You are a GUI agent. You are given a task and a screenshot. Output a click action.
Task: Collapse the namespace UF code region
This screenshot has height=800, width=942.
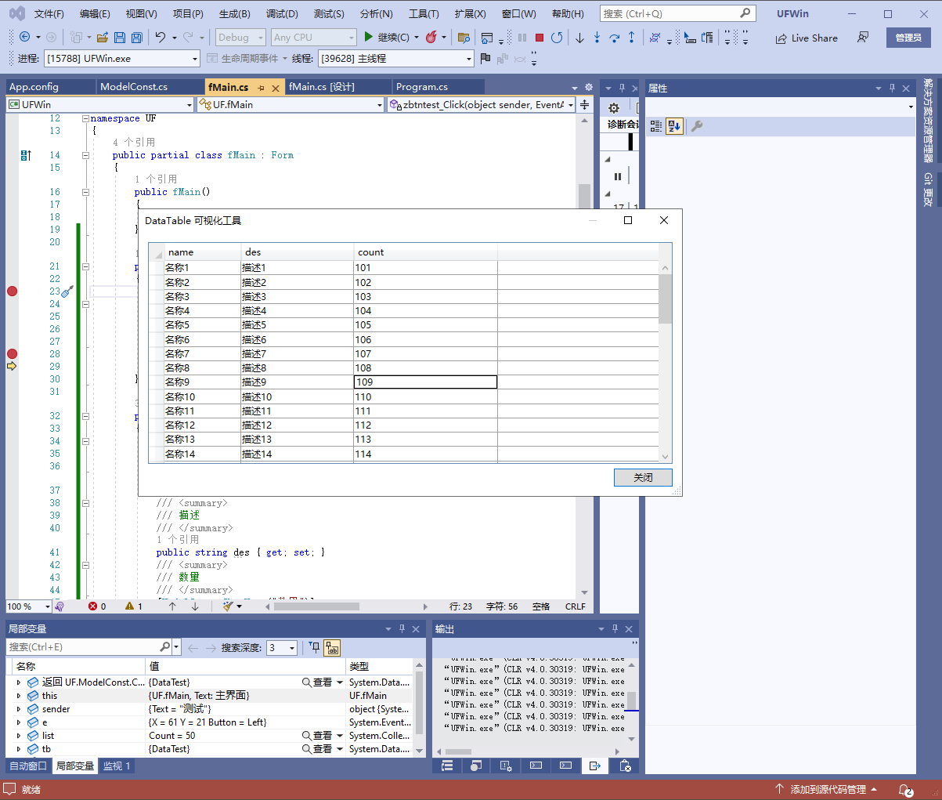[85, 118]
